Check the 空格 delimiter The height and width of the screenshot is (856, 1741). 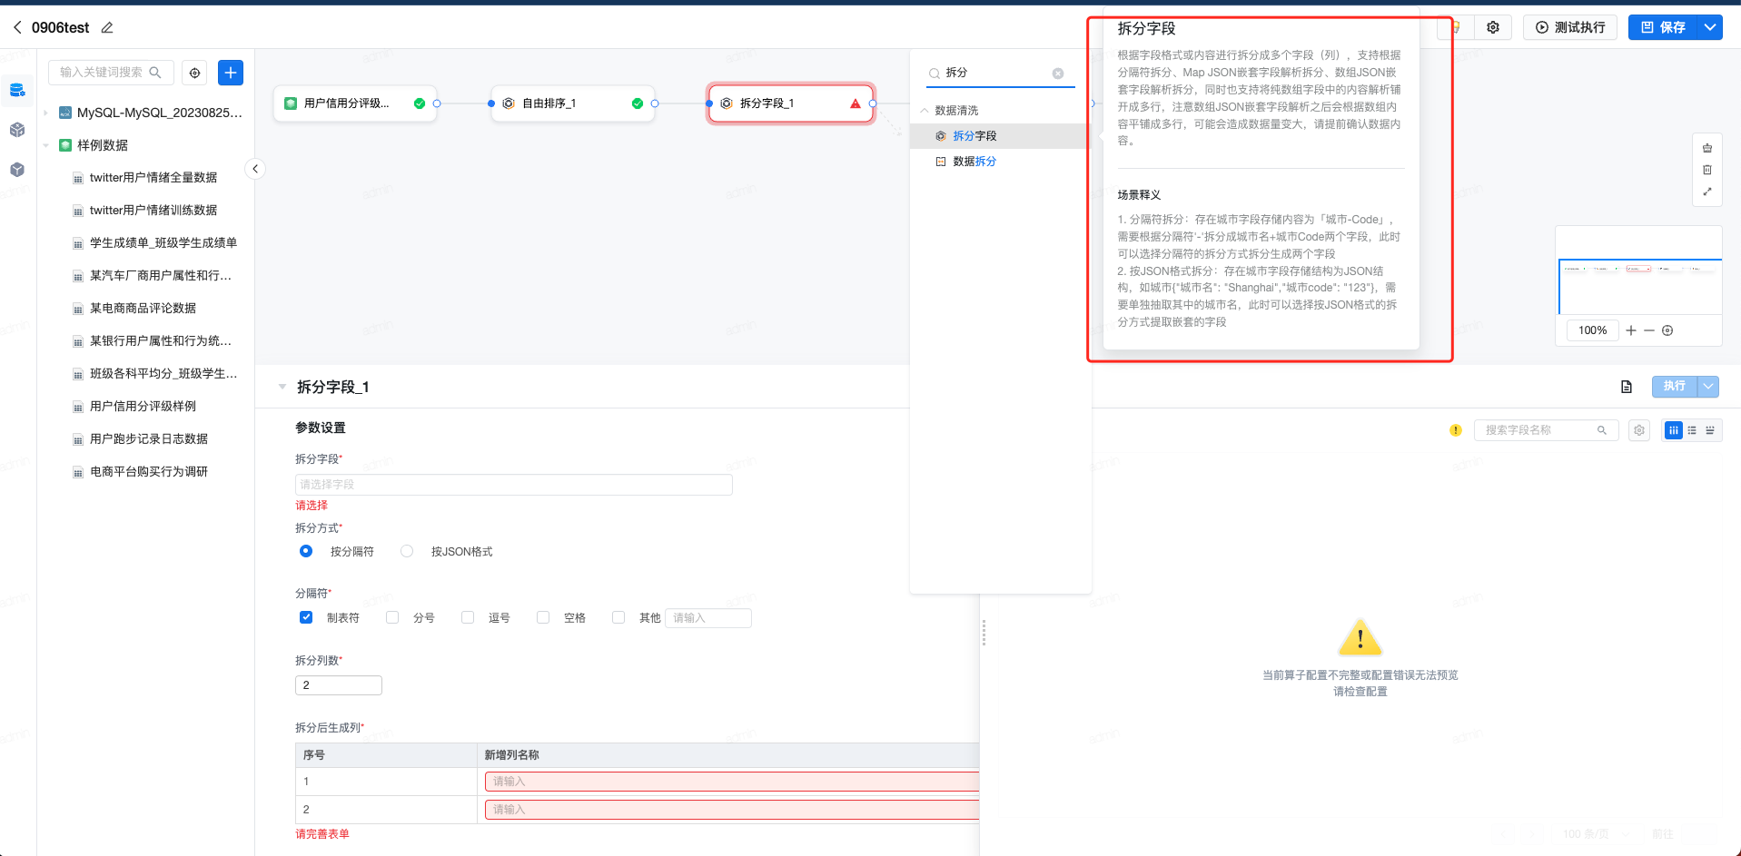(543, 617)
